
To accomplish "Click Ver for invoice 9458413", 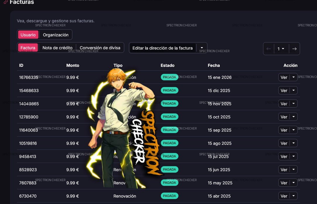I will (x=284, y=157).
